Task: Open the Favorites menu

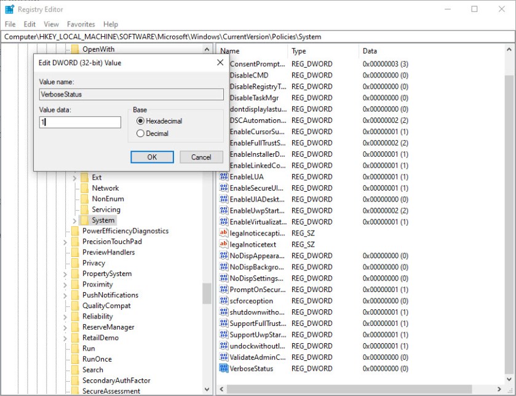Action: [81, 25]
